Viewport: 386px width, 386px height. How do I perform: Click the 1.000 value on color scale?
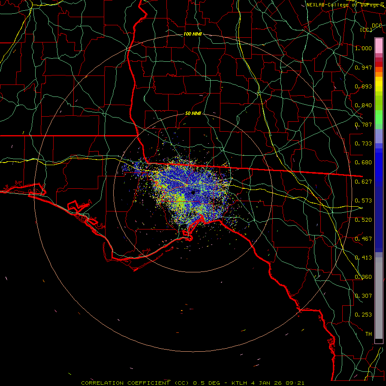click(363, 48)
